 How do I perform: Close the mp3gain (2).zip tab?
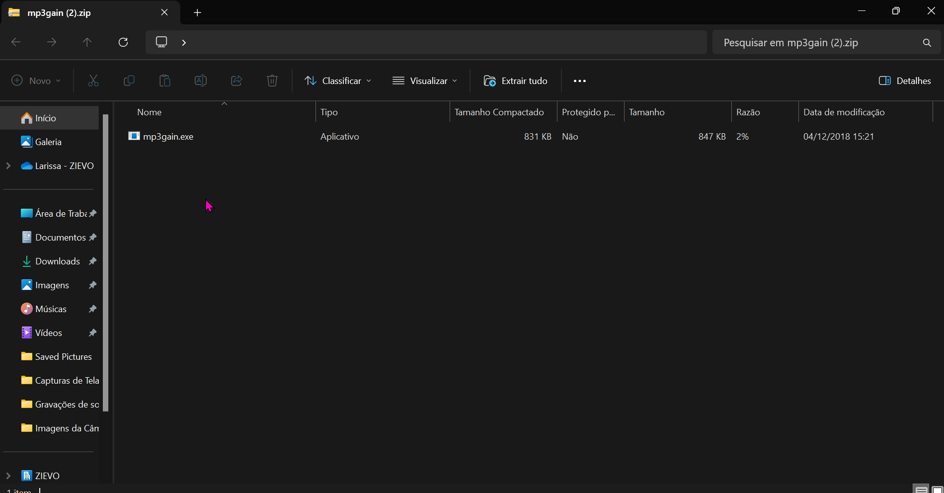(164, 12)
